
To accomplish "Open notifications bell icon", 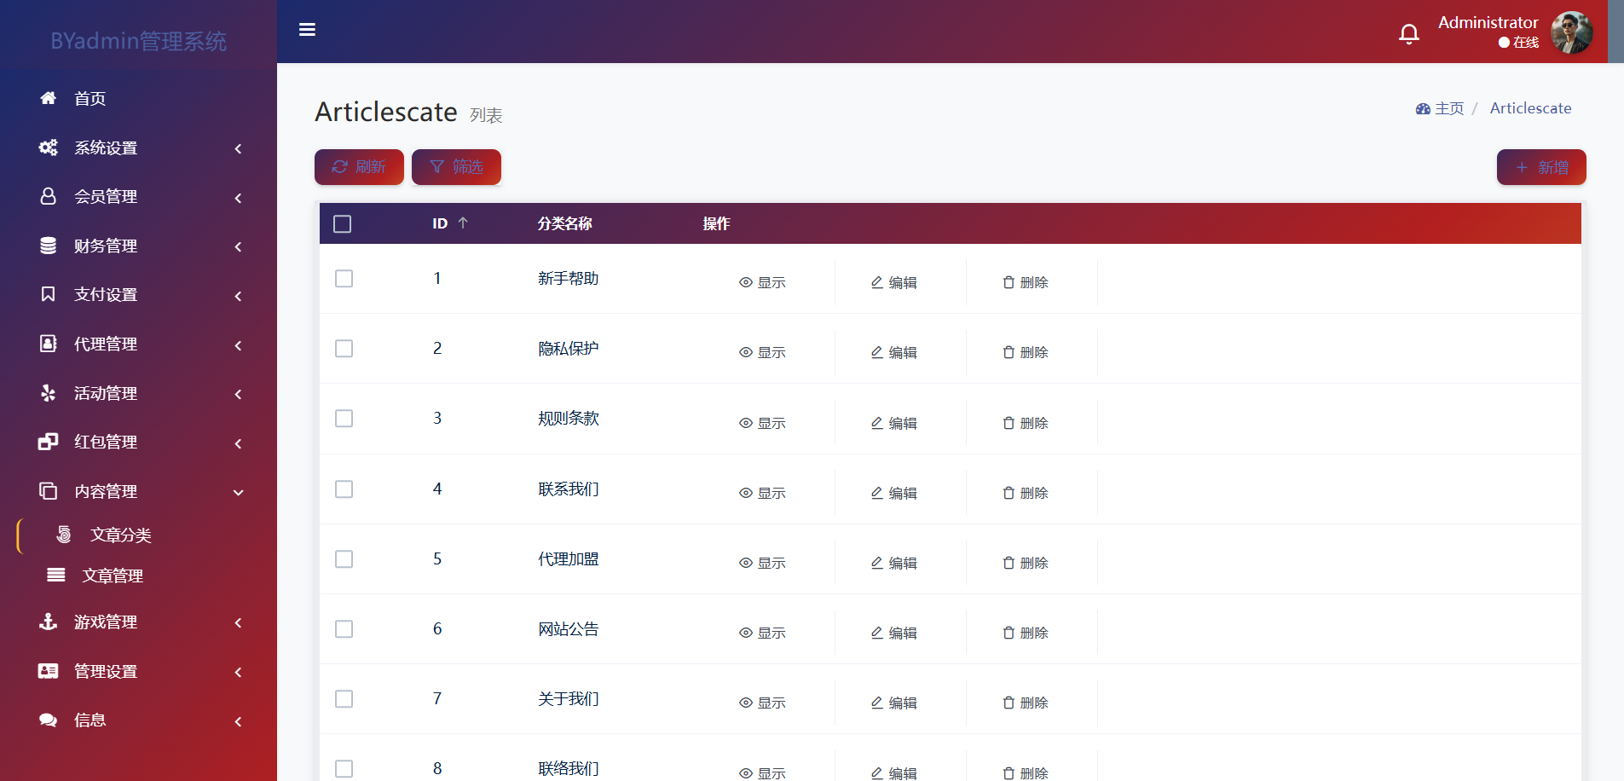I will [1409, 33].
